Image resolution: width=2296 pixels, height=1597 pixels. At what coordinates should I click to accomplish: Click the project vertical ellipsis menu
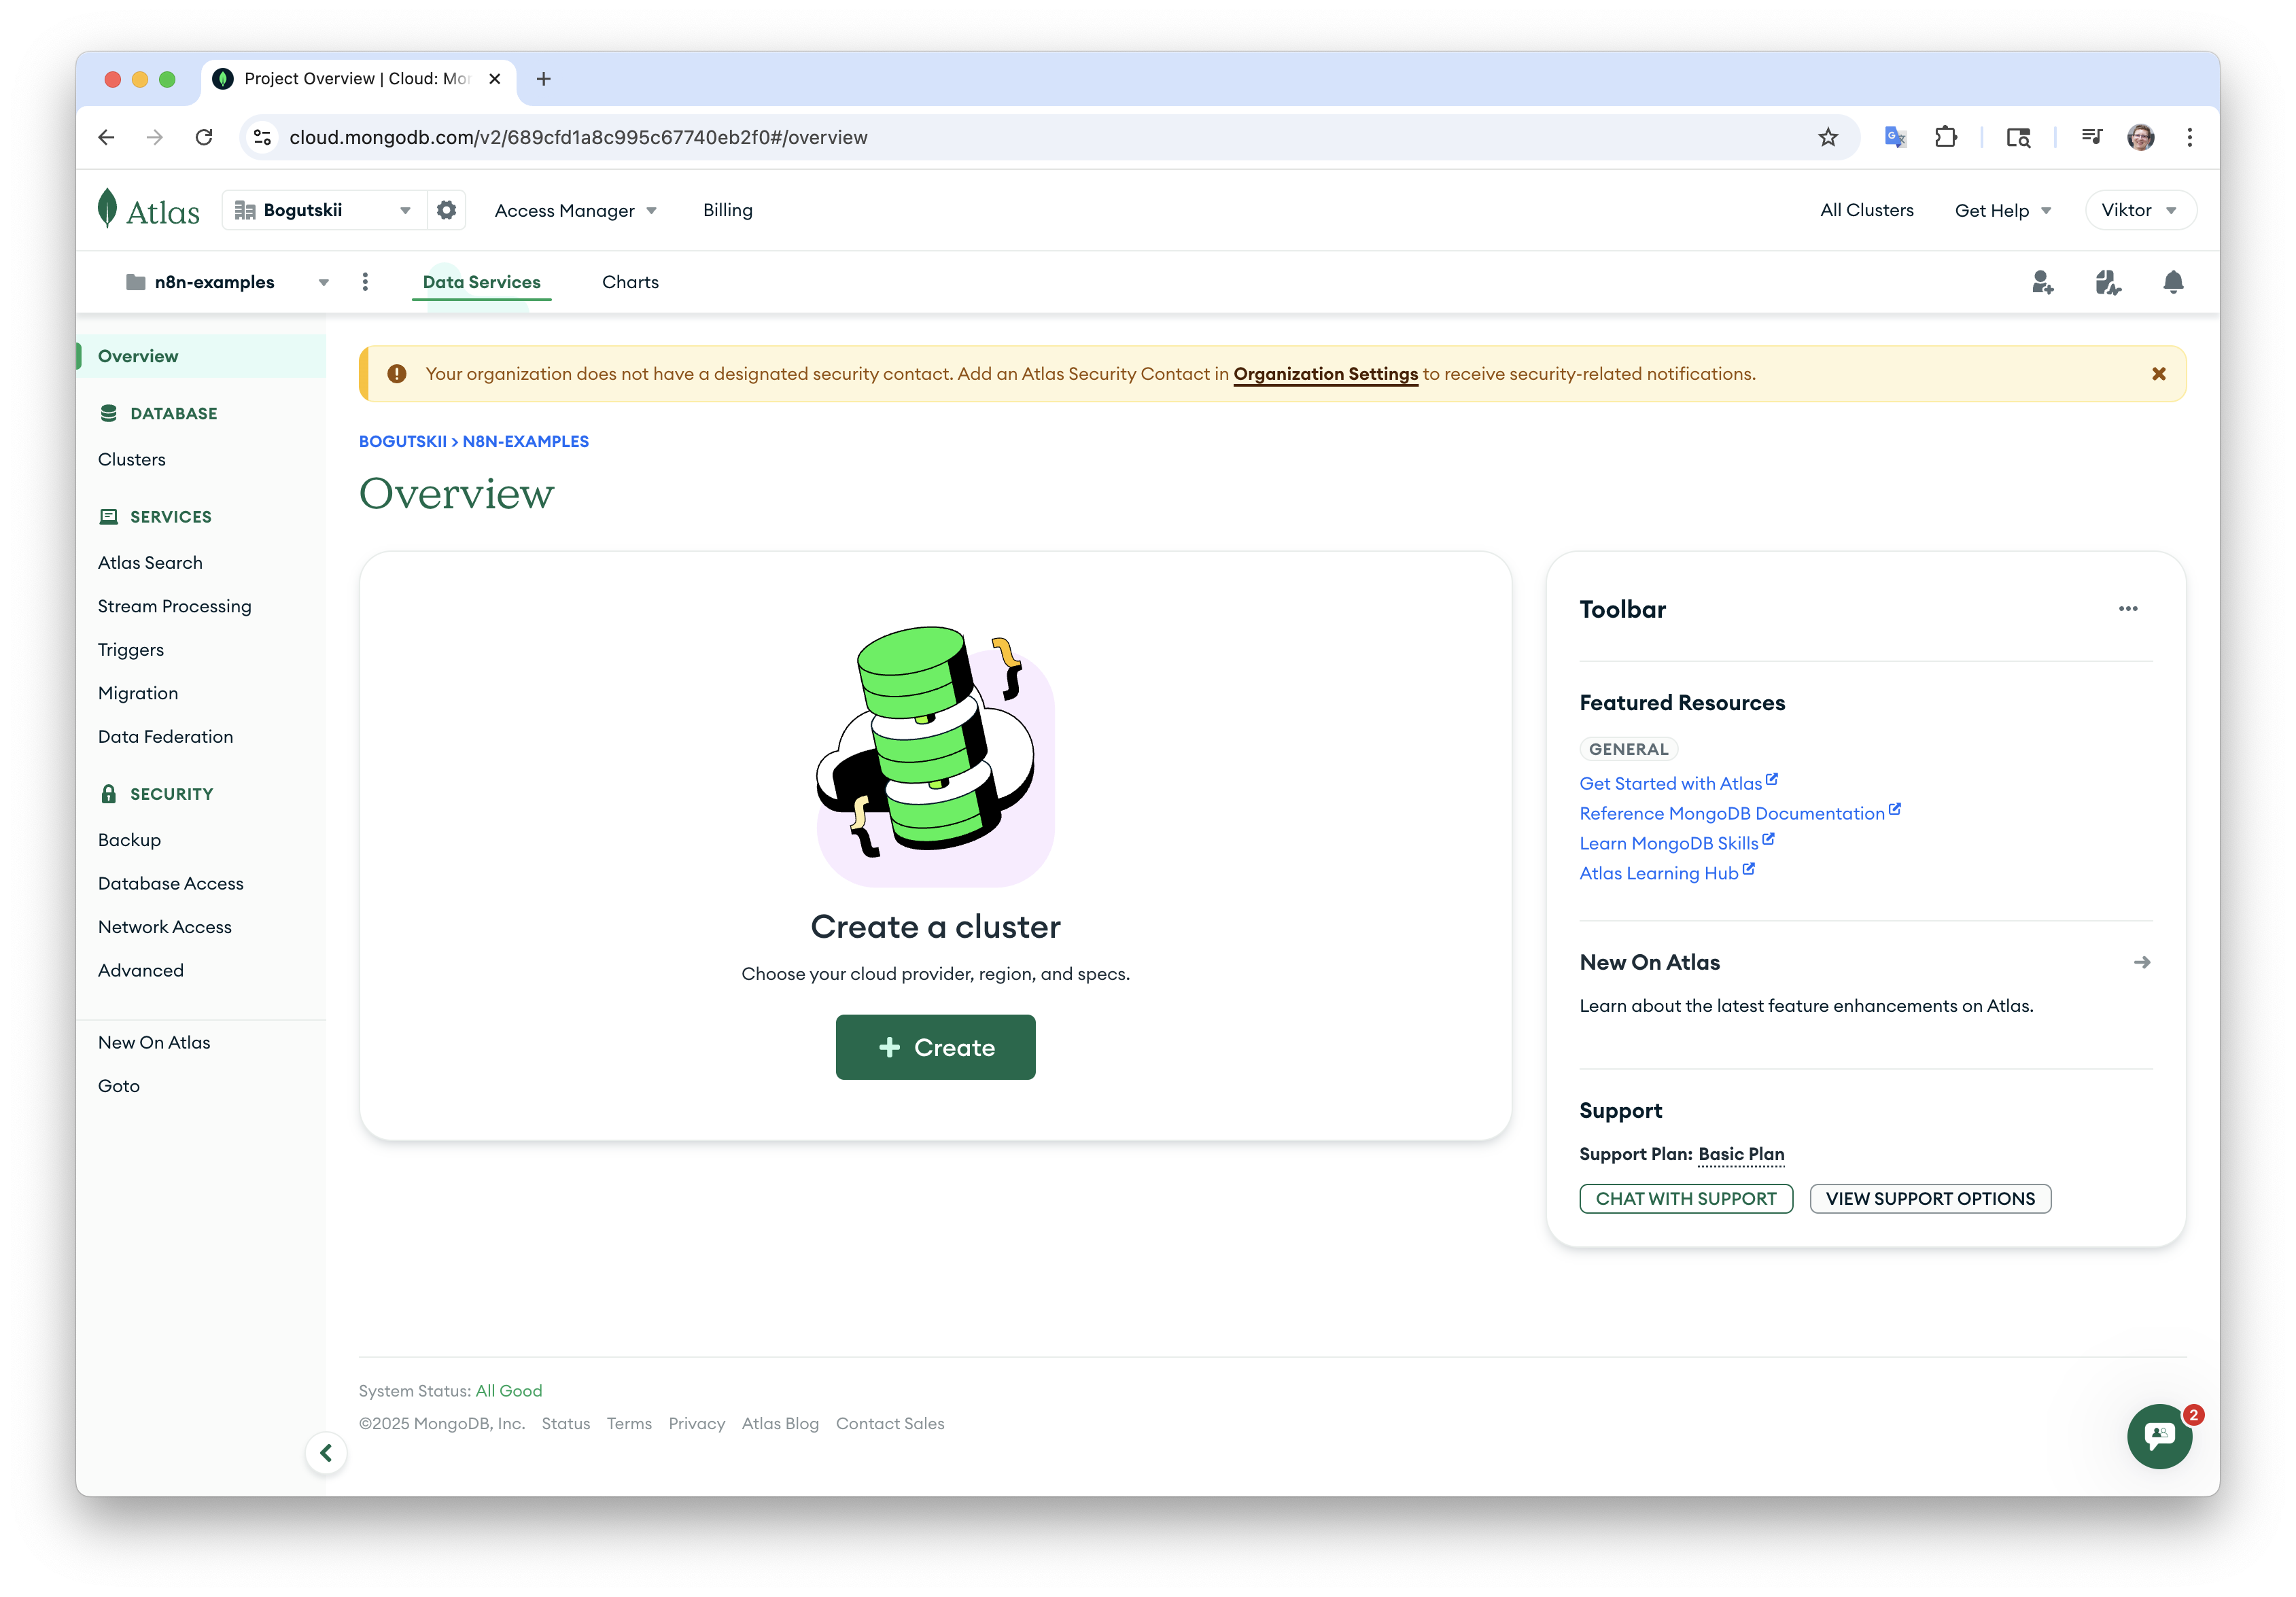tap(365, 282)
